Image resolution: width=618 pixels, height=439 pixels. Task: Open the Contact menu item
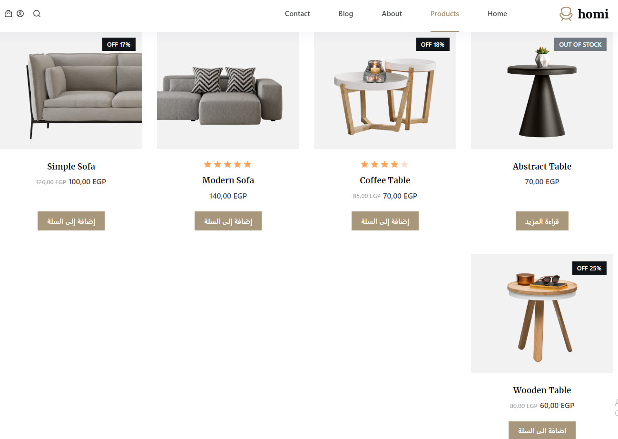click(x=297, y=14)
